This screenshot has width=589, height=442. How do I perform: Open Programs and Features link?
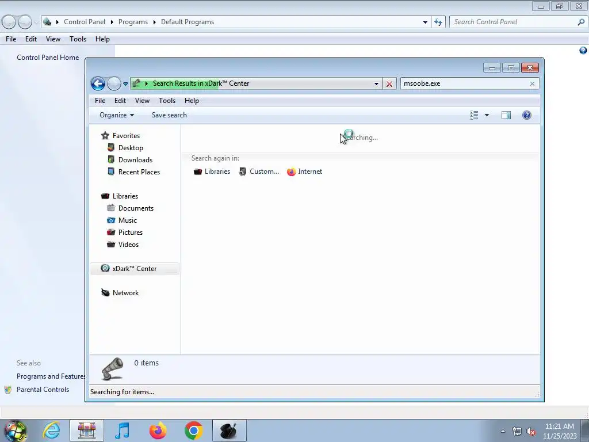[x=51, y=376]
